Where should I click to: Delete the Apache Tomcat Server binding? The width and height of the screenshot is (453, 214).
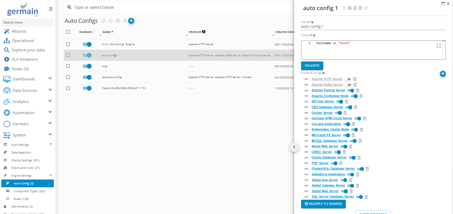point(358,91)
